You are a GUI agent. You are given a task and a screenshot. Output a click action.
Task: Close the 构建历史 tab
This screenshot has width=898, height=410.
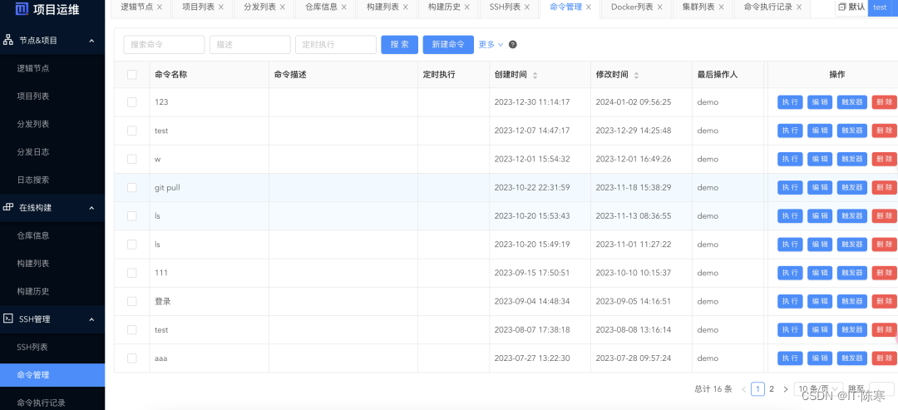pyautogui.click(x=466, y=7)
